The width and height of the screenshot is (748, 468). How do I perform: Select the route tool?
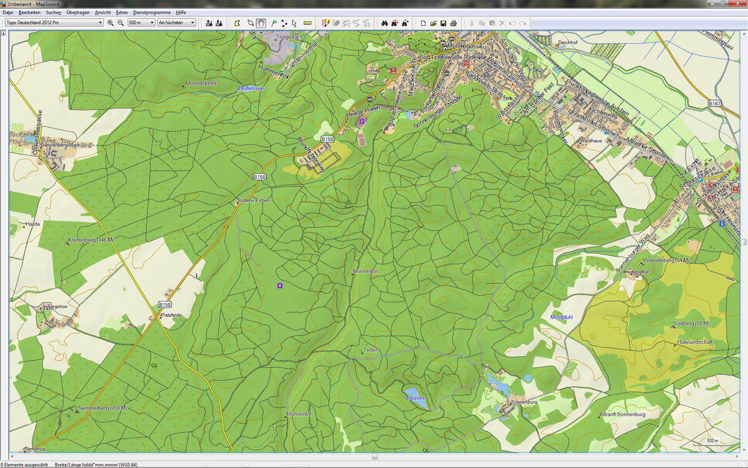(x=284, y=23)
